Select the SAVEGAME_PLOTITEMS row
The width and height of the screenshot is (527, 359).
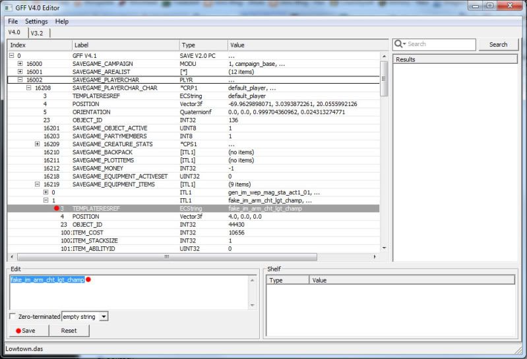tap(194, 160)
